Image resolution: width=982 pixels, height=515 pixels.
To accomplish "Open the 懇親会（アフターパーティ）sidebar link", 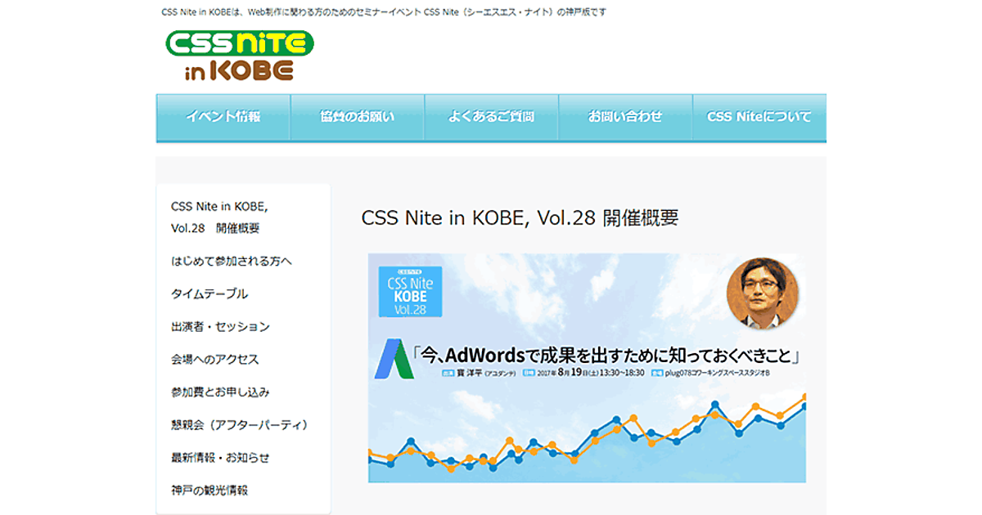I will point(239,424).
